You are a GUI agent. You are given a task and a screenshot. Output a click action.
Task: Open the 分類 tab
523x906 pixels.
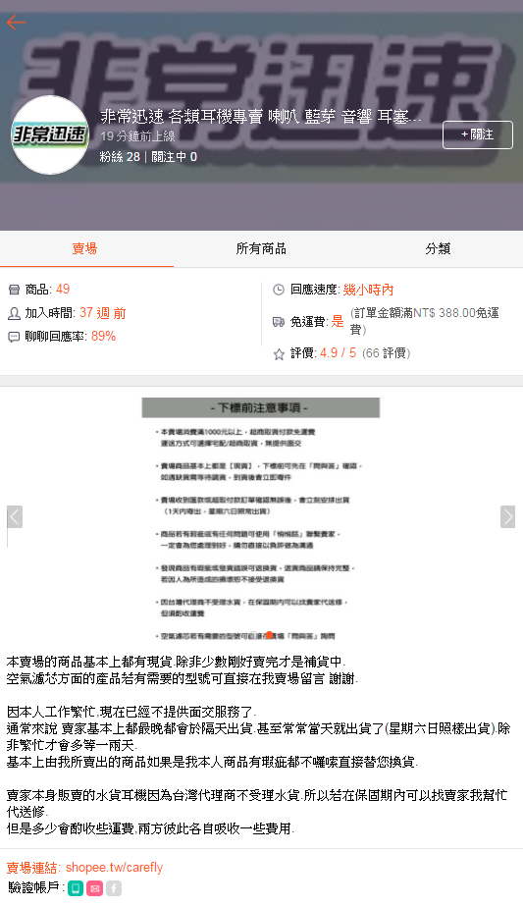[x=438, y=248]
